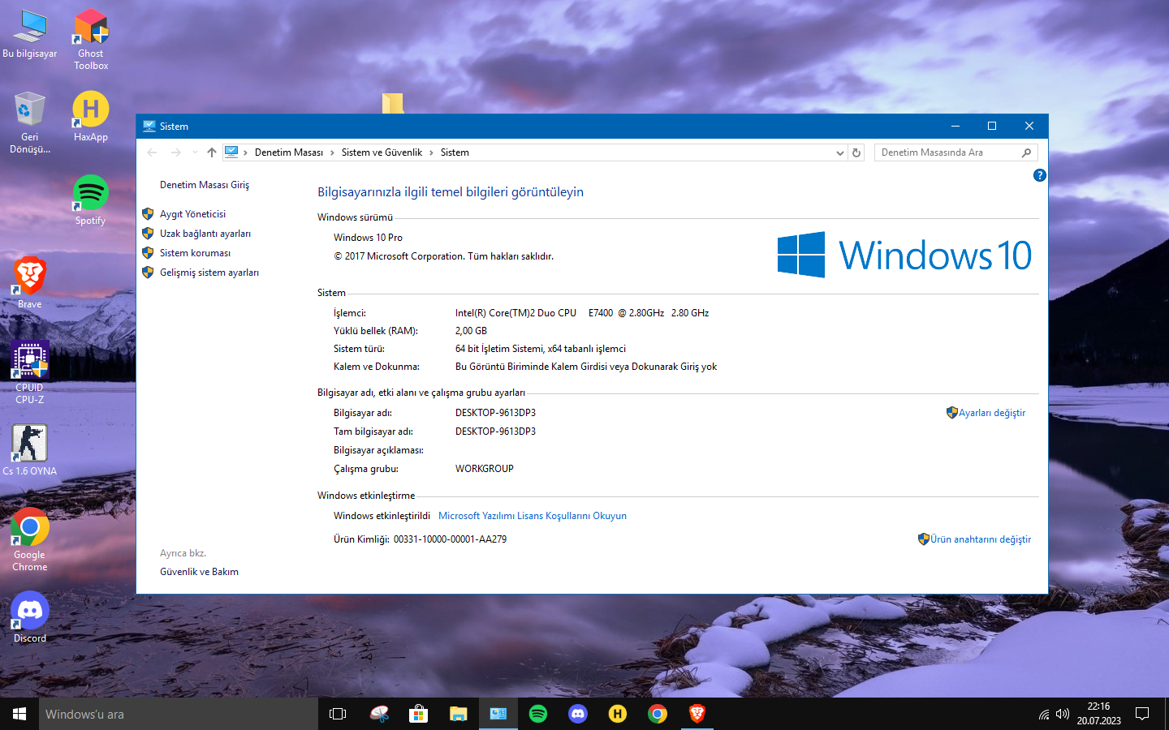Open Denetim Masası Giriş link
Screen dimensions: 1169x730
pos(205,185)
